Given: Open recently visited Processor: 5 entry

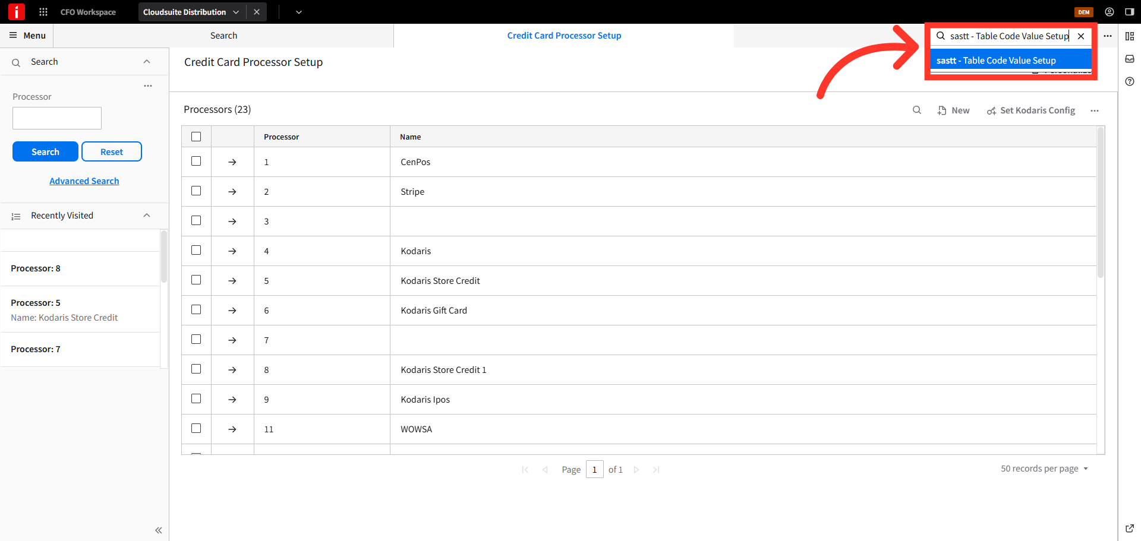Looking at the screenshot, I should (x=80, y=309).
